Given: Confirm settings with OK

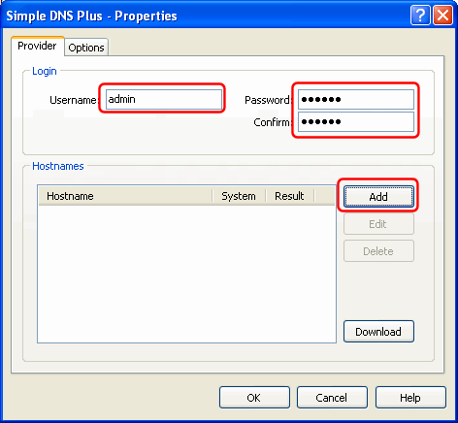Looking at the screenshot, I should [254, 398].
